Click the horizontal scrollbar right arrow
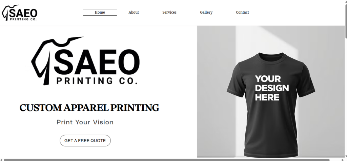This screenshot has height=161, width=347. pos(342,160)
